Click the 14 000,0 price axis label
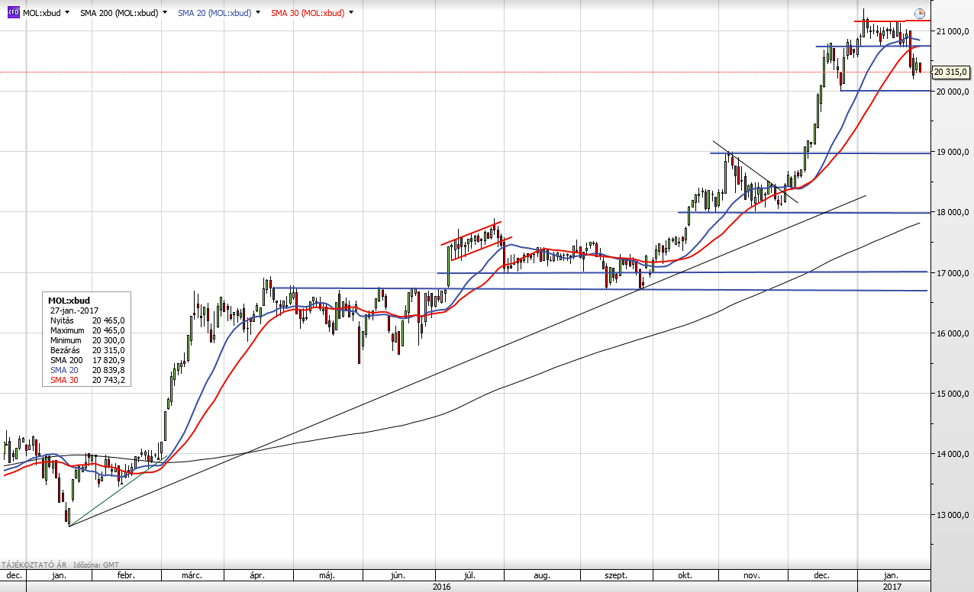Screen dimensions: 974x592 coord(953,455)
